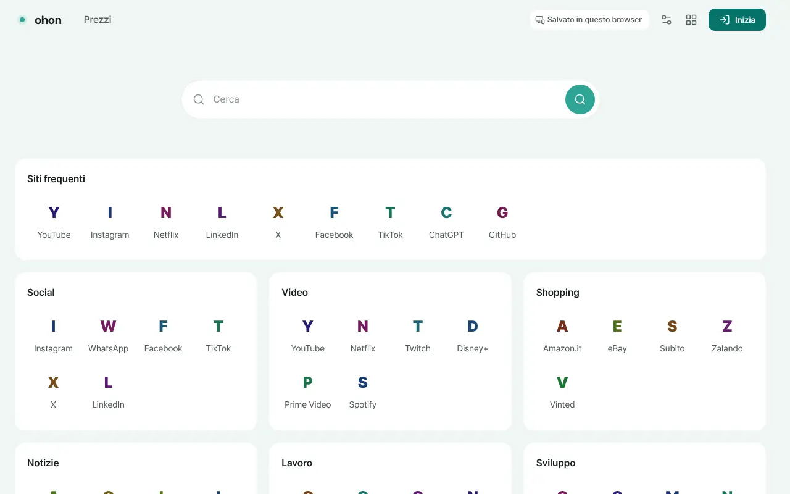The image size is (790, 494).
Task: Open X in Social card
Action: [x=53, y=392]
